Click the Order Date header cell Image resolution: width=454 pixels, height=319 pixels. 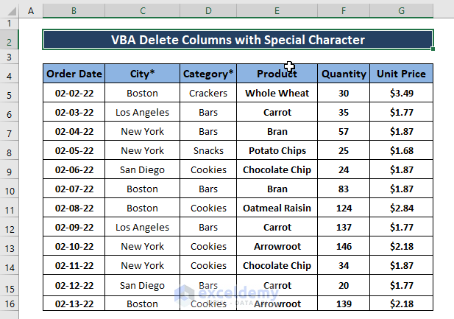tap(74, 74)
